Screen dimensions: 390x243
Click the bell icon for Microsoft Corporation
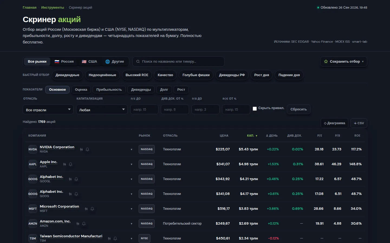92,209
